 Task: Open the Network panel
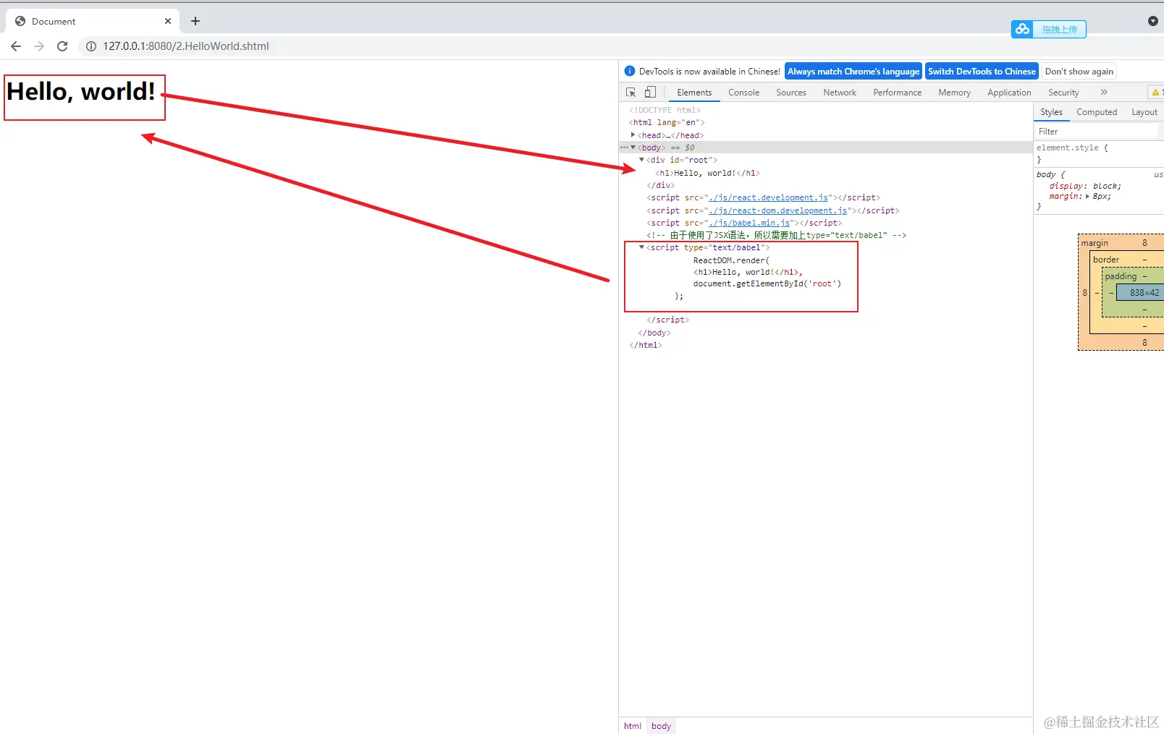(x=840, y=93)
